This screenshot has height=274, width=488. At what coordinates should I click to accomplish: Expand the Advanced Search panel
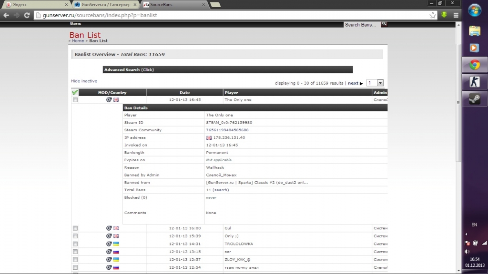tap(129, 70)
